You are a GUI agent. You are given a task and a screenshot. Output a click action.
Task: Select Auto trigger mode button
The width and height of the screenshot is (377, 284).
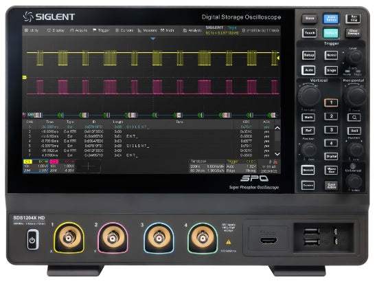pos(309,70)
